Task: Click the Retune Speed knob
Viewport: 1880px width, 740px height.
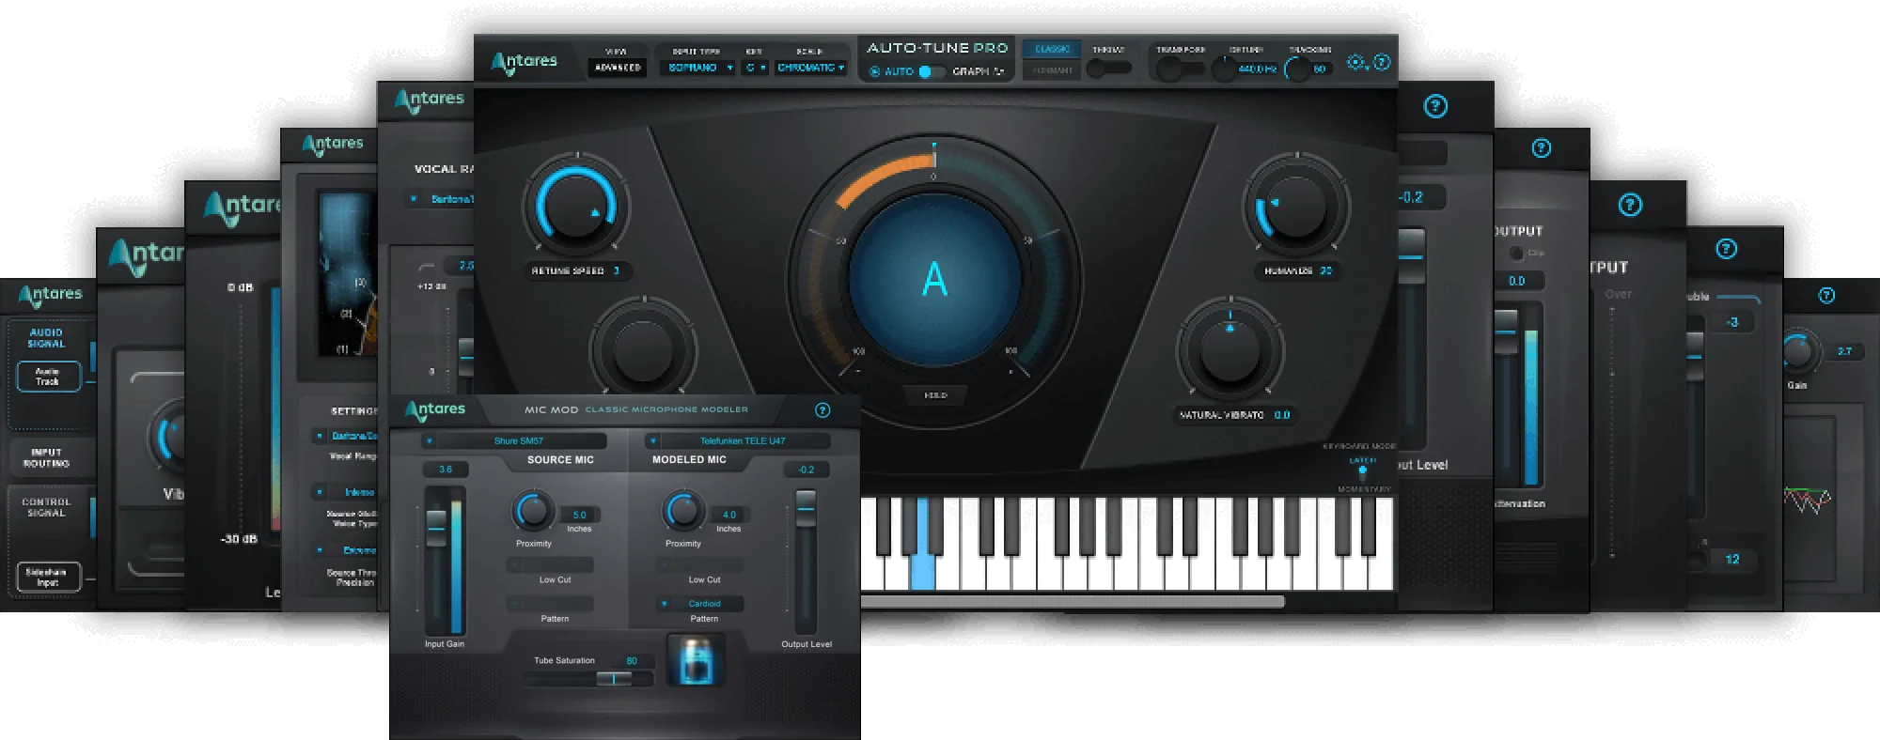Action: (575, 207)
